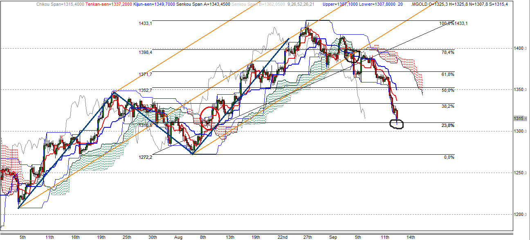530x240 pixels.
Task: Click the 1272,2 swing low price label
Action: (146, 157)
